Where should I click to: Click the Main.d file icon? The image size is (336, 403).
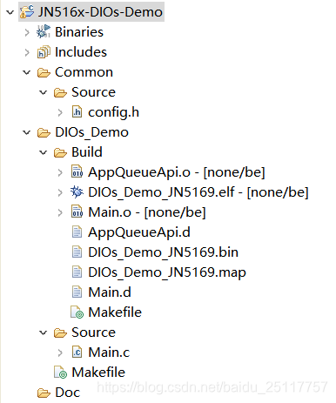tap(77, 292)
